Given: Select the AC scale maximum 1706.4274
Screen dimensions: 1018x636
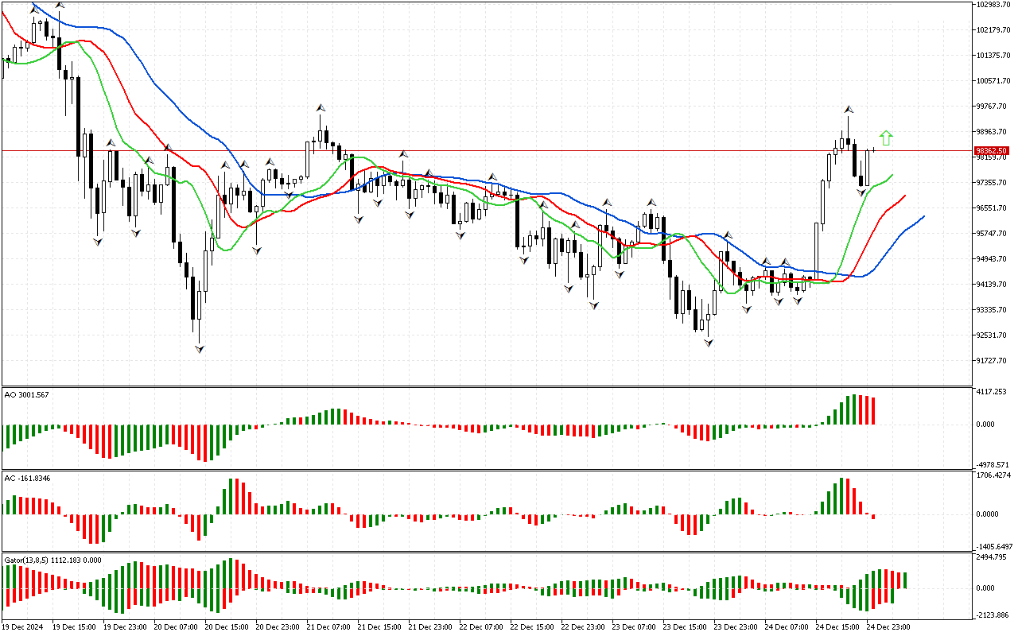Looking at the screenshot, I should pos(994,475).
